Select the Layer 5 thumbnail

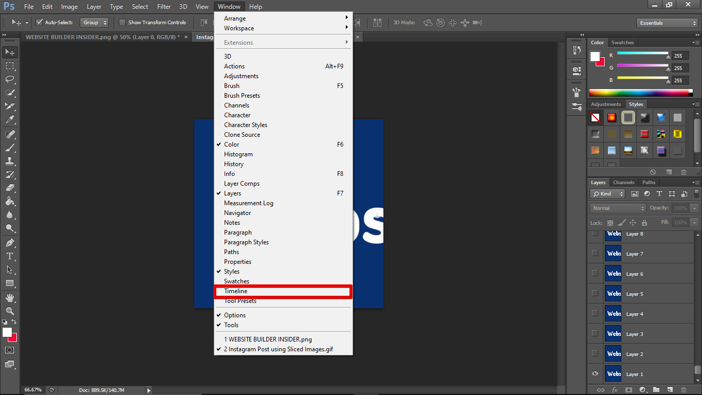(x=613, y=294)
